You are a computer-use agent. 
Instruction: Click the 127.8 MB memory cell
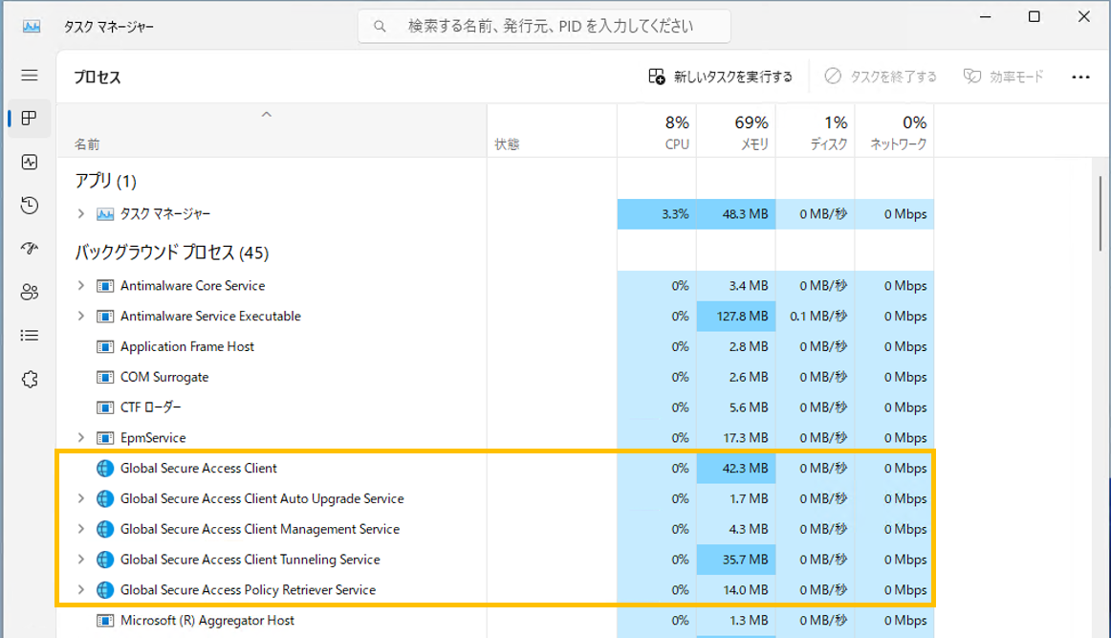coord(736,317)
